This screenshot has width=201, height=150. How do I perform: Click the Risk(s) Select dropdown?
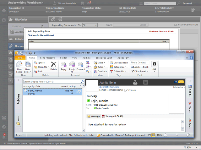[x=131, y=25]
